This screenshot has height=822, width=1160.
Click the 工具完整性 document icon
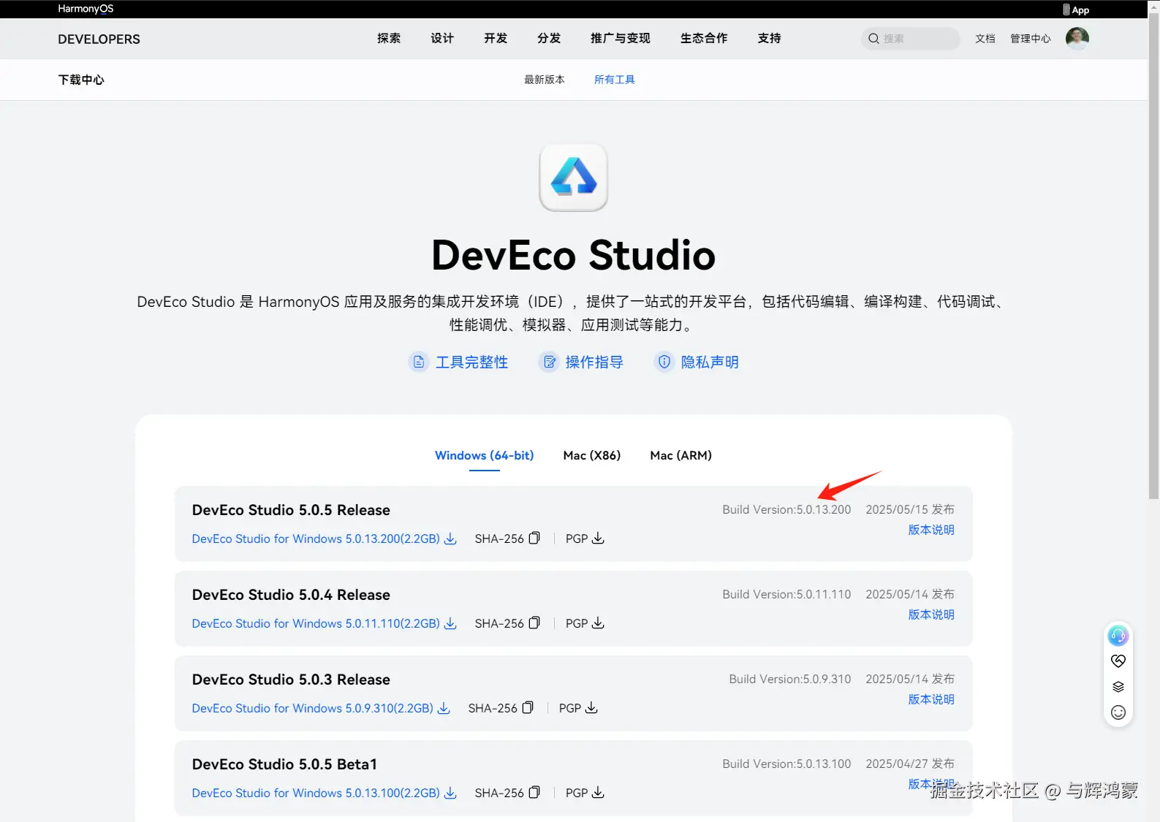tap(419, 362)
